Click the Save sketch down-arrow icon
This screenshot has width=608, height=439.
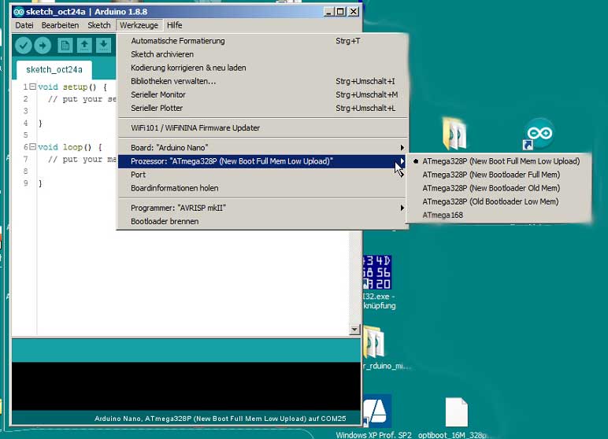pos(103,46)
